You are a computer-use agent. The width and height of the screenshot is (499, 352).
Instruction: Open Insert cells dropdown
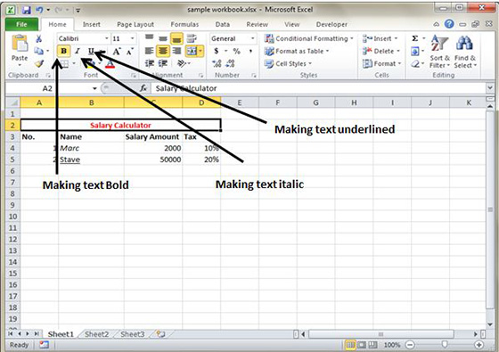(x=380, y=38)
